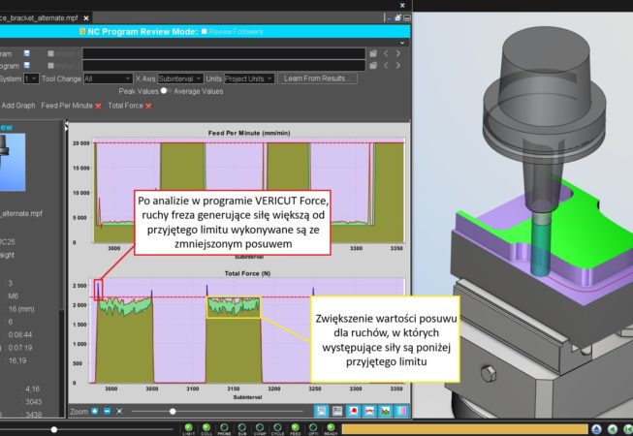633x436 pixels.
Task: Remove the Total Force graph with red X
Action: 148,105
